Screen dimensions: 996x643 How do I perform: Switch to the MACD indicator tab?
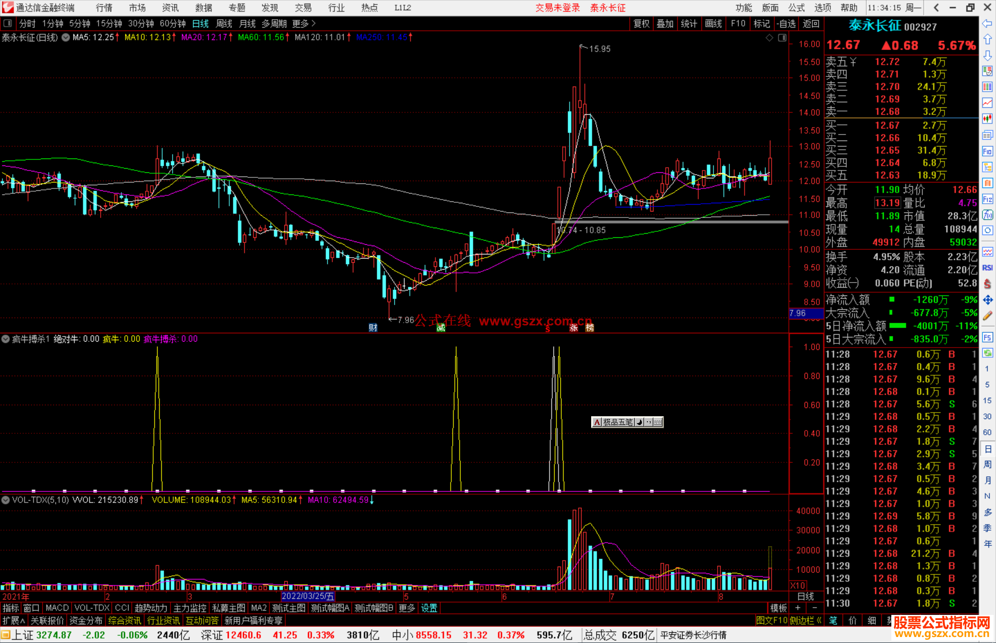[57, 608]
